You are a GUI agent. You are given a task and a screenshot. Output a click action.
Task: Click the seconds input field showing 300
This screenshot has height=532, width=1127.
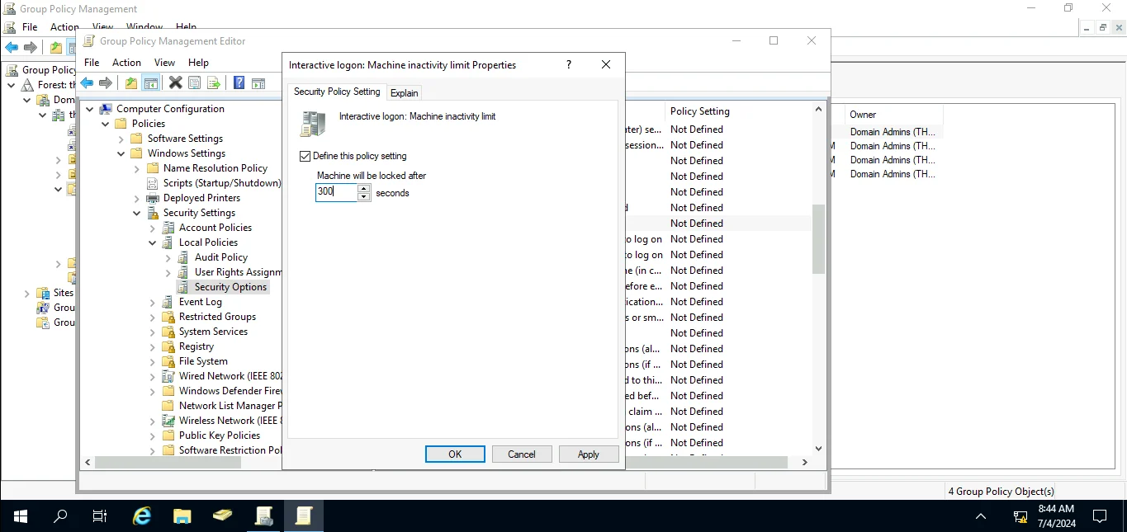336,192
